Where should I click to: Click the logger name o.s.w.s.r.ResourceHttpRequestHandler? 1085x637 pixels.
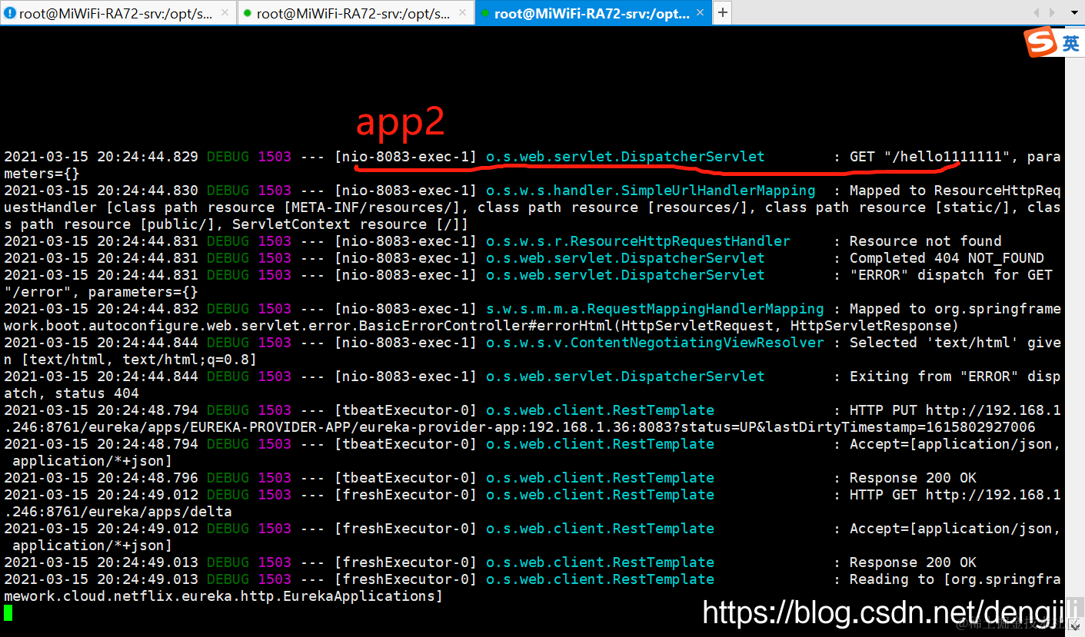coord(637,241)
